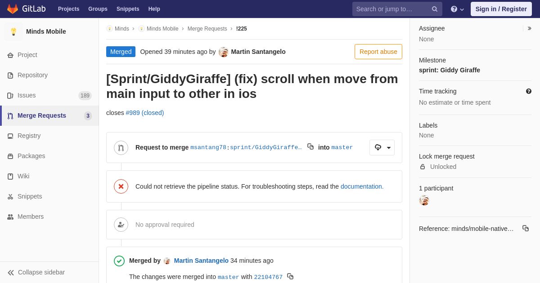Toggle Collapse sidebar at bottom
540x283 pixels.
36,272
